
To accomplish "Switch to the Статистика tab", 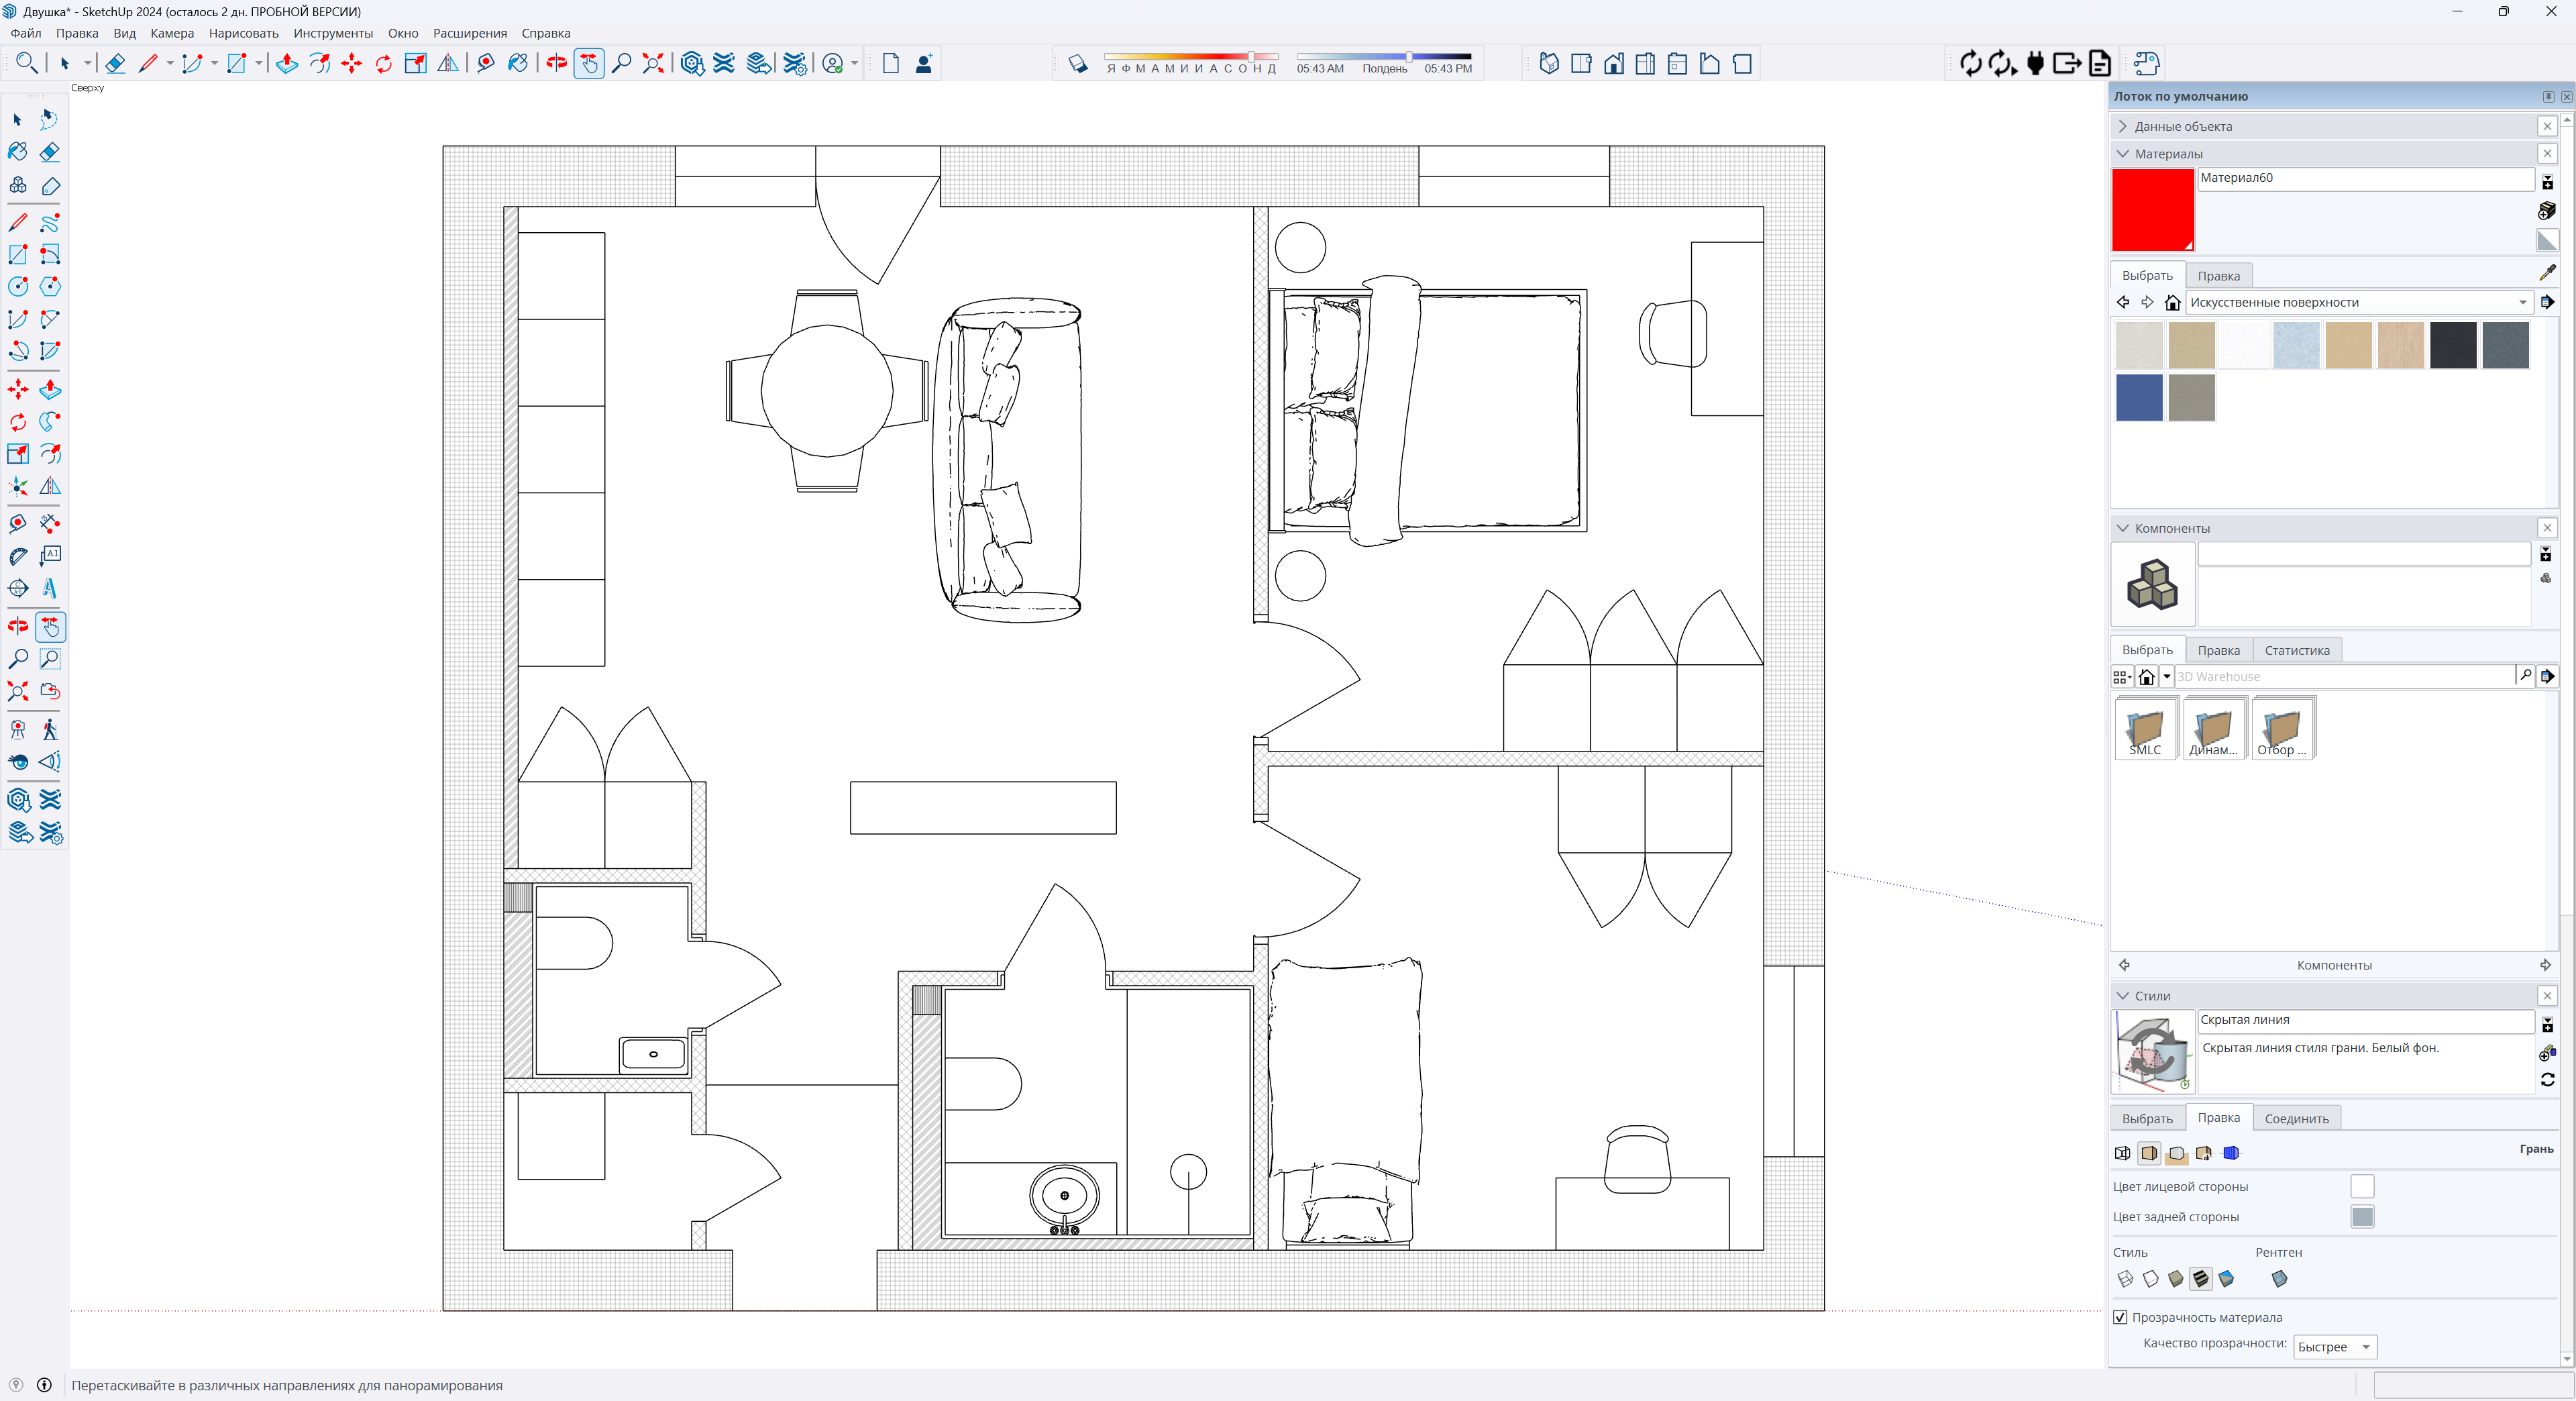I will pos(2296,650).
